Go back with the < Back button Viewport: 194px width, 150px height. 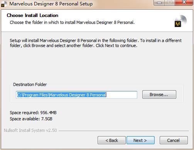(x=111, y=140)
